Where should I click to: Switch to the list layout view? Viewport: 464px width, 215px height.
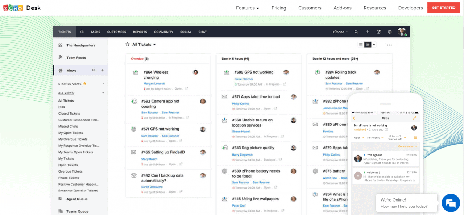pyautogui.click(x=361, y=44)
